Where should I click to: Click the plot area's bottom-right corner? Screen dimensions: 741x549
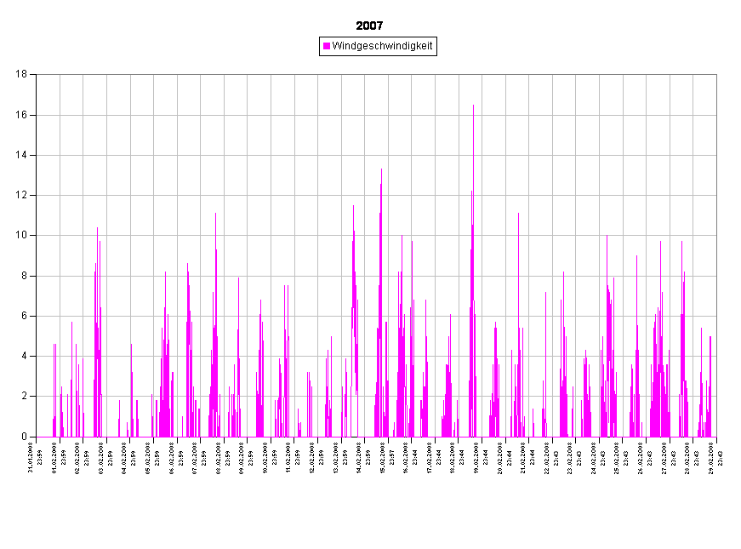pos(715,436)
